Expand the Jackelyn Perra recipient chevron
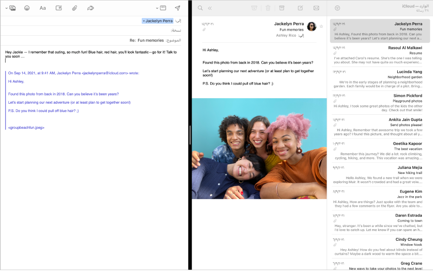Image resolution: width=433 pixels, height=271 pixels. point(144,21)
